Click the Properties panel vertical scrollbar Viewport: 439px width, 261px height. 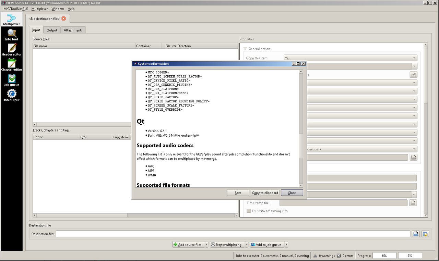(x=426, y=130)
